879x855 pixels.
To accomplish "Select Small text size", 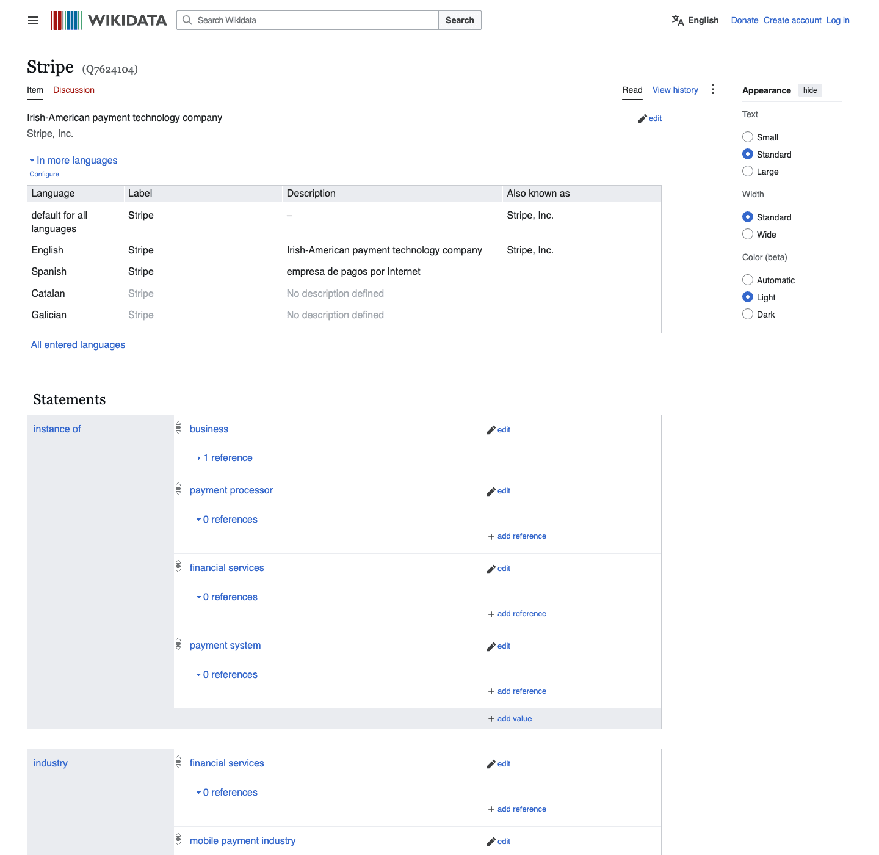I will click(x=748, y=137).
